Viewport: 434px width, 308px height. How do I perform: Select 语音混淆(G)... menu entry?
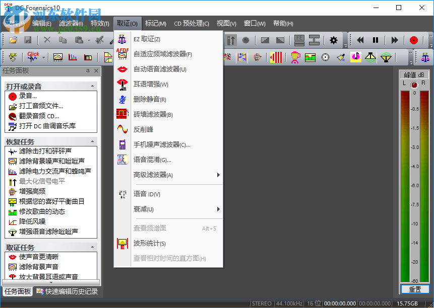(x=168, y=160)
